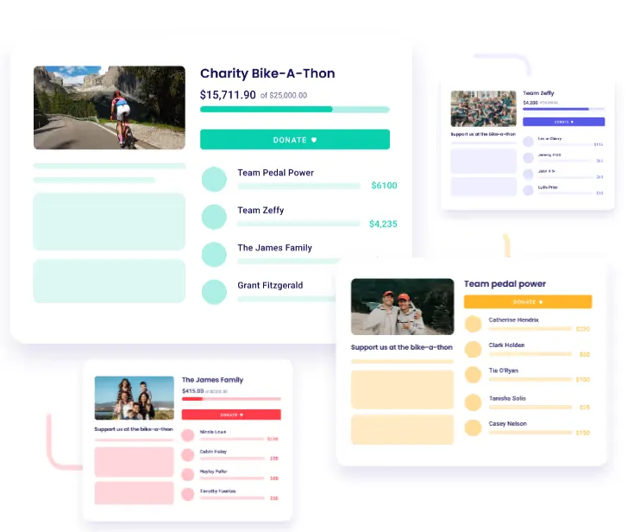
Task: Click the $150 amount for Casey Nelson
Action: tap(583, 433)
